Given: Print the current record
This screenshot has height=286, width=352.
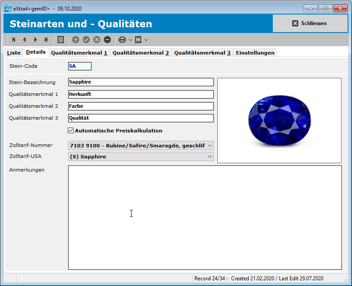Looking at the screenshot, I should pyautogui.click(x=123, y=40).
